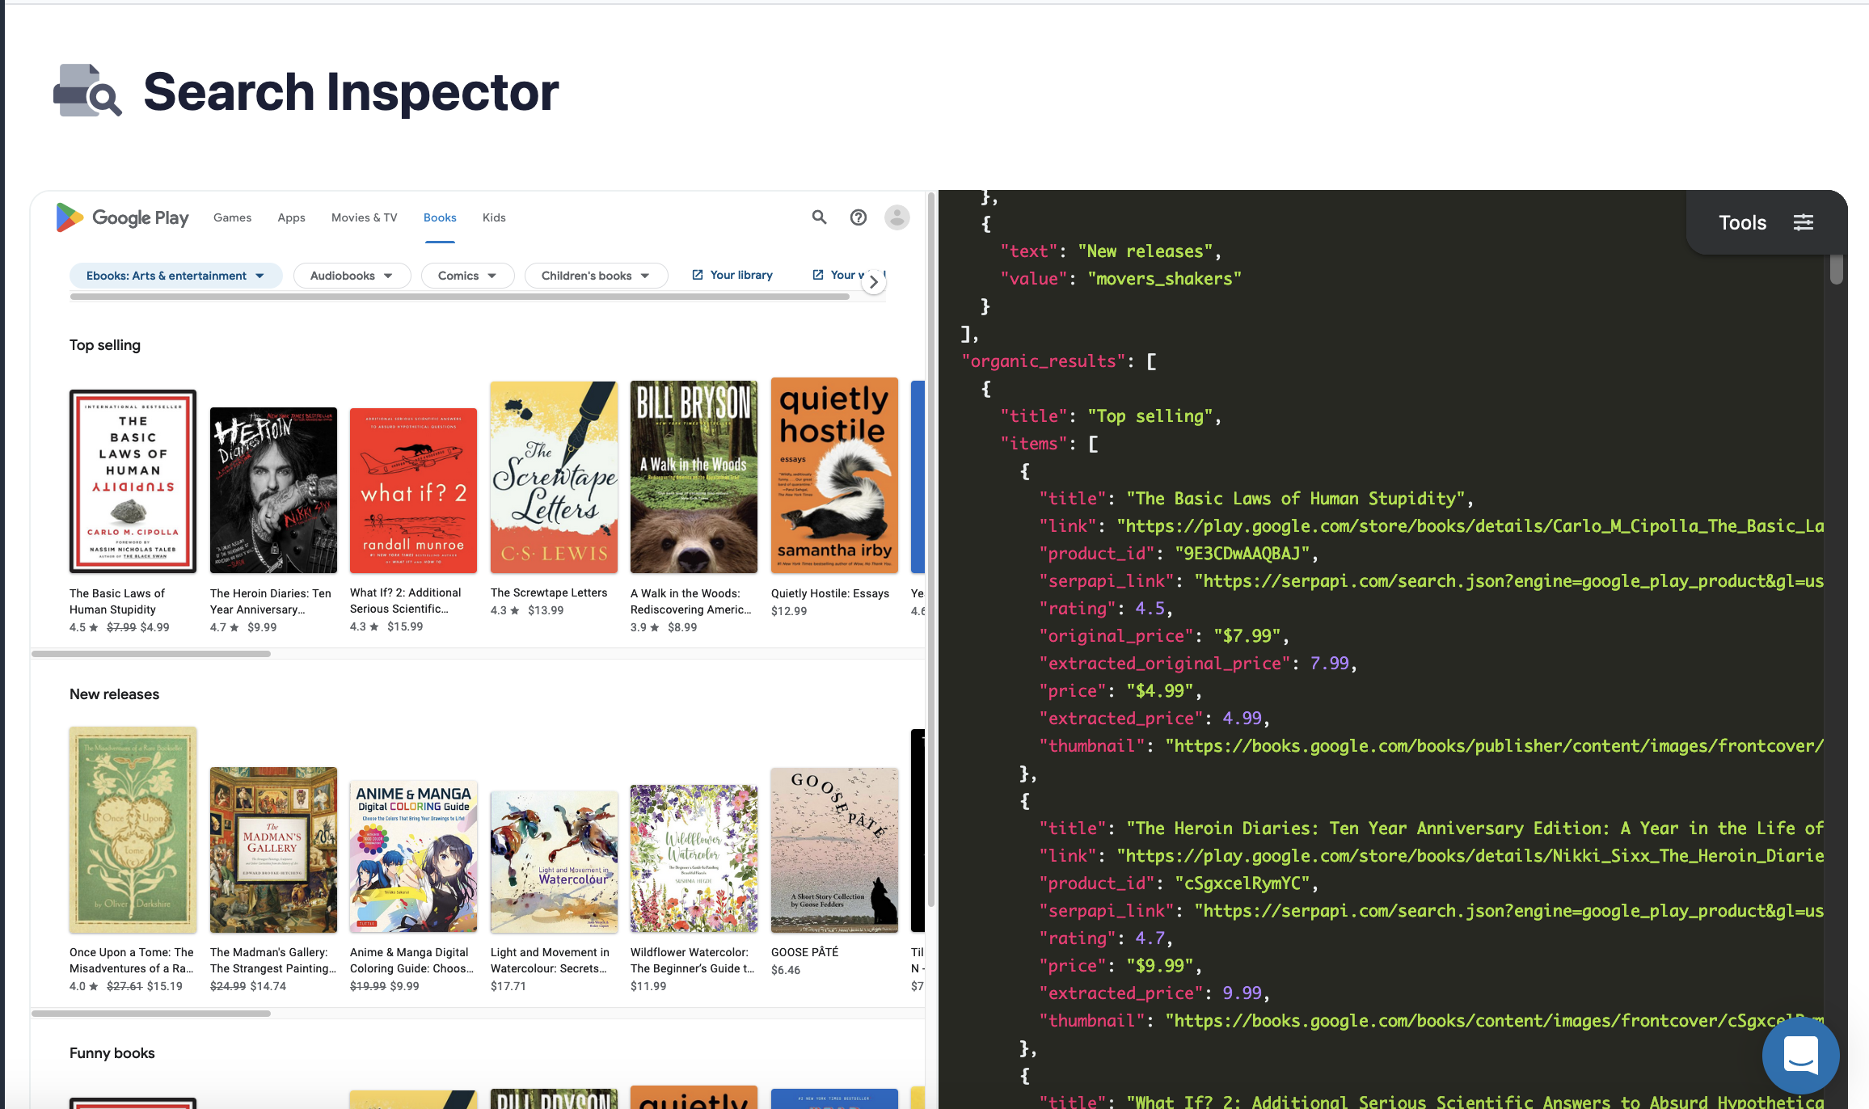Open the Audiobooks dropdown chip
The image size is (1869, 1109).
[352, 276]
